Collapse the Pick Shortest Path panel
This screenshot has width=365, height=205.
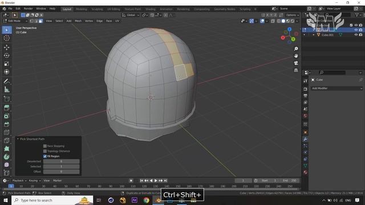(x=18, y=139)
